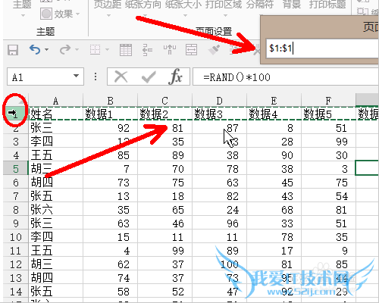
Task: Click the table grid icon in toolbar
Action: [x=126, y=50]
